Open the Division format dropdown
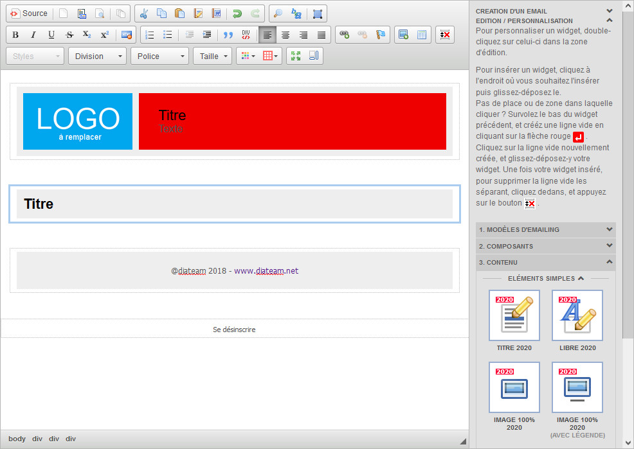Image resolution: width=634 pixels, height=449 pixels. point(97,56)
